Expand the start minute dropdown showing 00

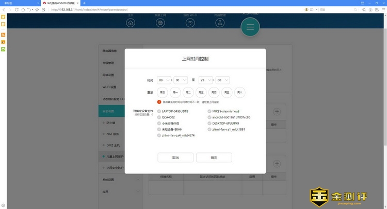point(181,80)
